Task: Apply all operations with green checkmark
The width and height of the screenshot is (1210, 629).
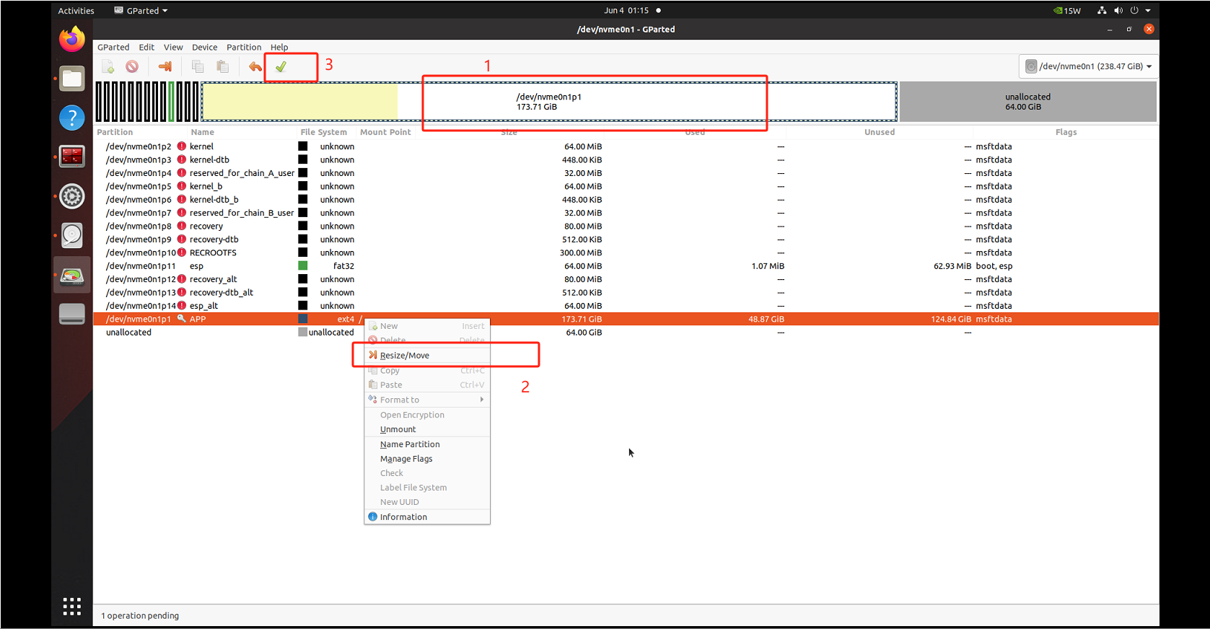Action: (x=281, y=66)
